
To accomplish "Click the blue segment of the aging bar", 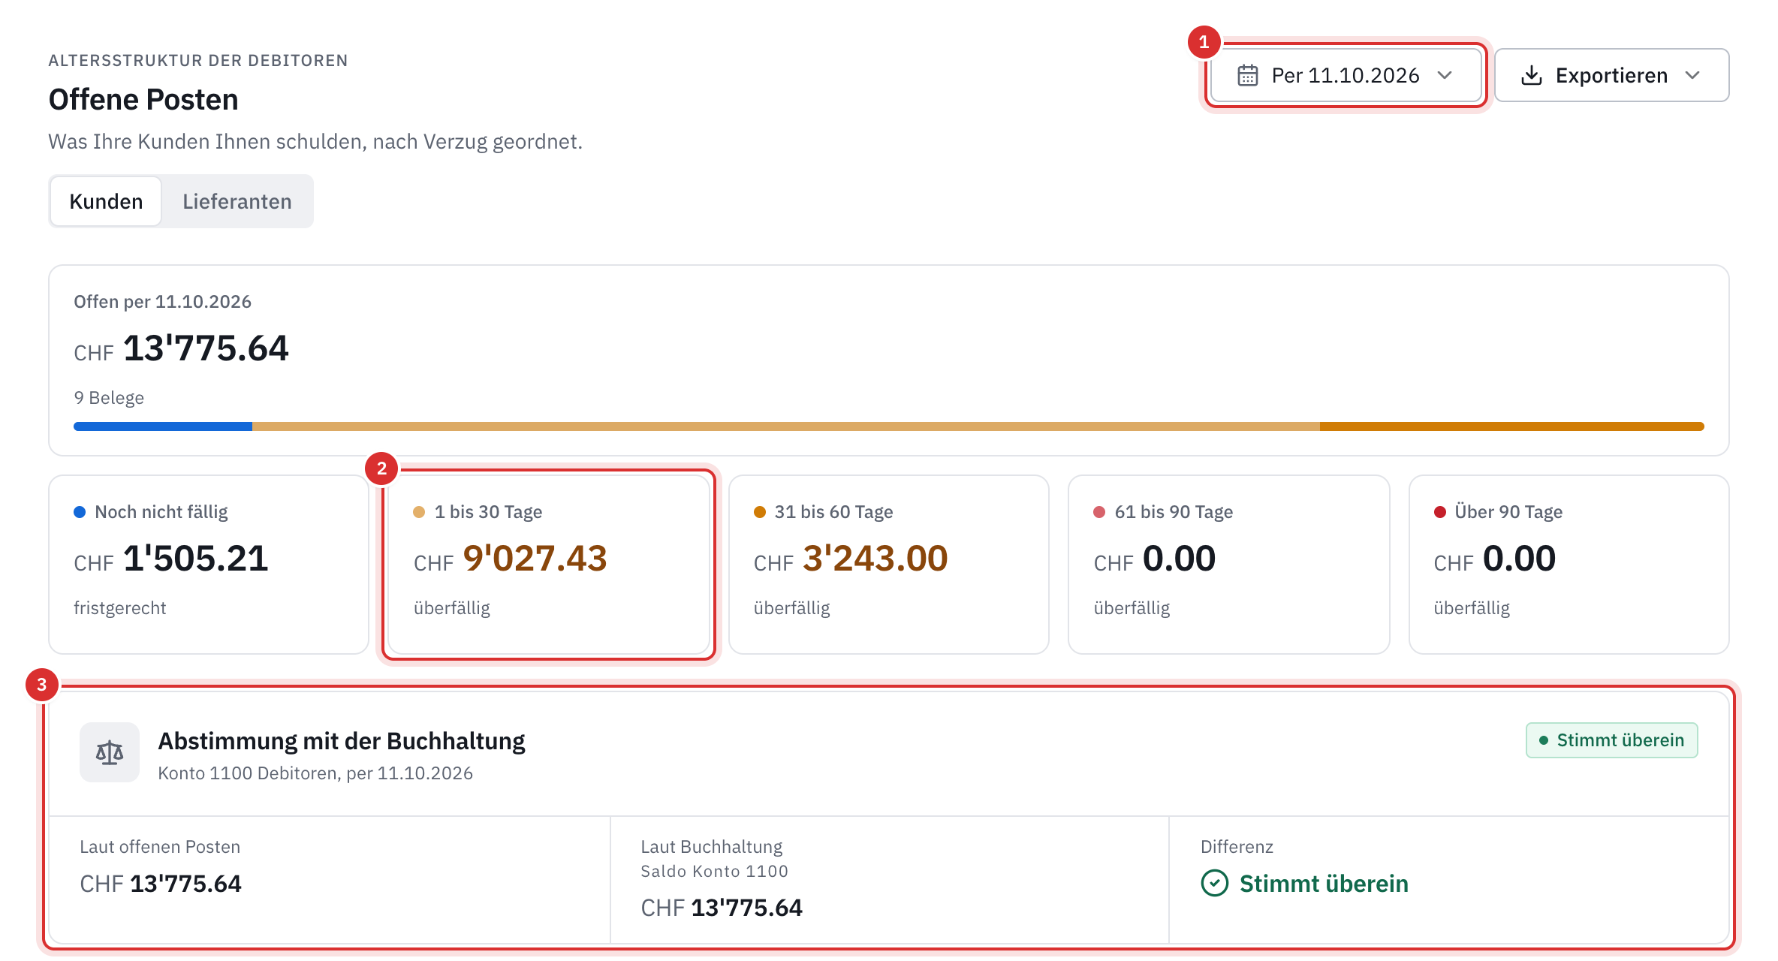I will [163, 426].
